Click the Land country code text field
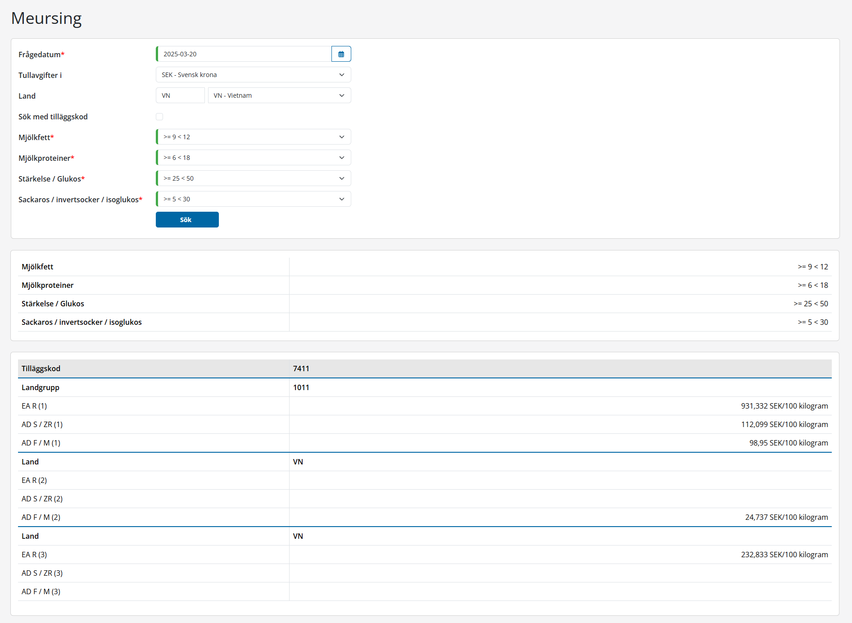The height and width of the screenshot is (623, 852). [180, 95]
